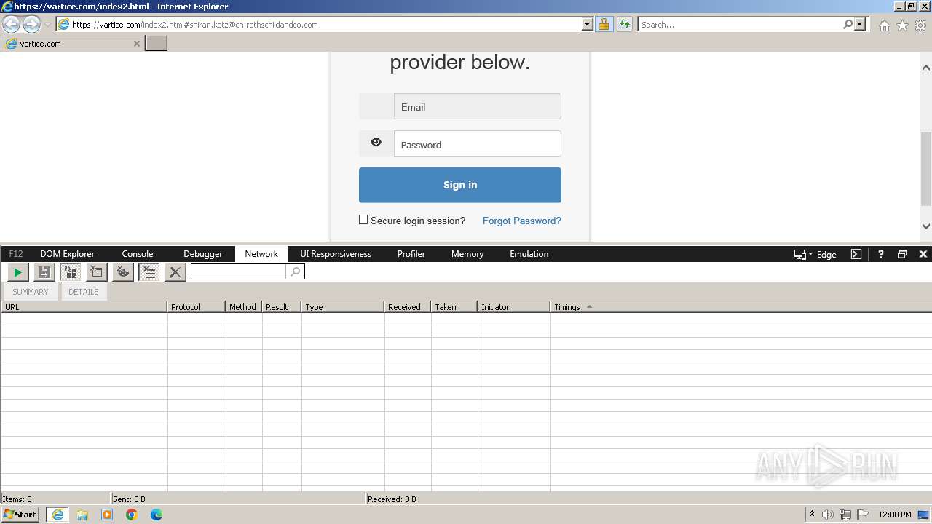Screen dimensions: 932x524
Task: Open the Profiler tab
Action: coord(411,254)
